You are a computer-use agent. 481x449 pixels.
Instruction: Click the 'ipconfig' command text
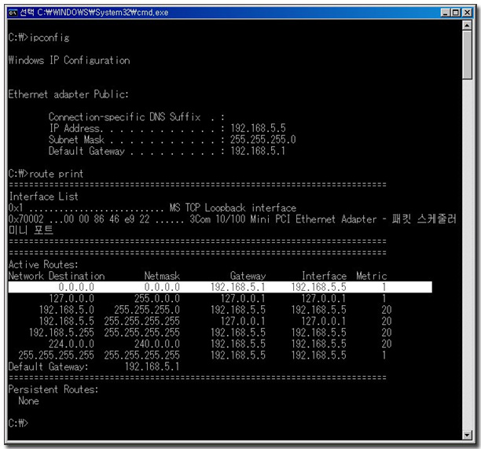(x=50, y=38)
